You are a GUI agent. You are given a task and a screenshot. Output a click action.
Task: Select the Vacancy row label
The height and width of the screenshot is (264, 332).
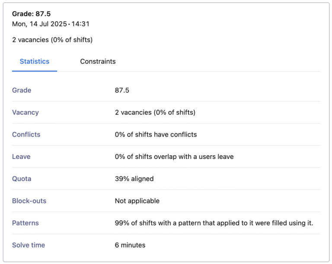(x=26, y=113)
